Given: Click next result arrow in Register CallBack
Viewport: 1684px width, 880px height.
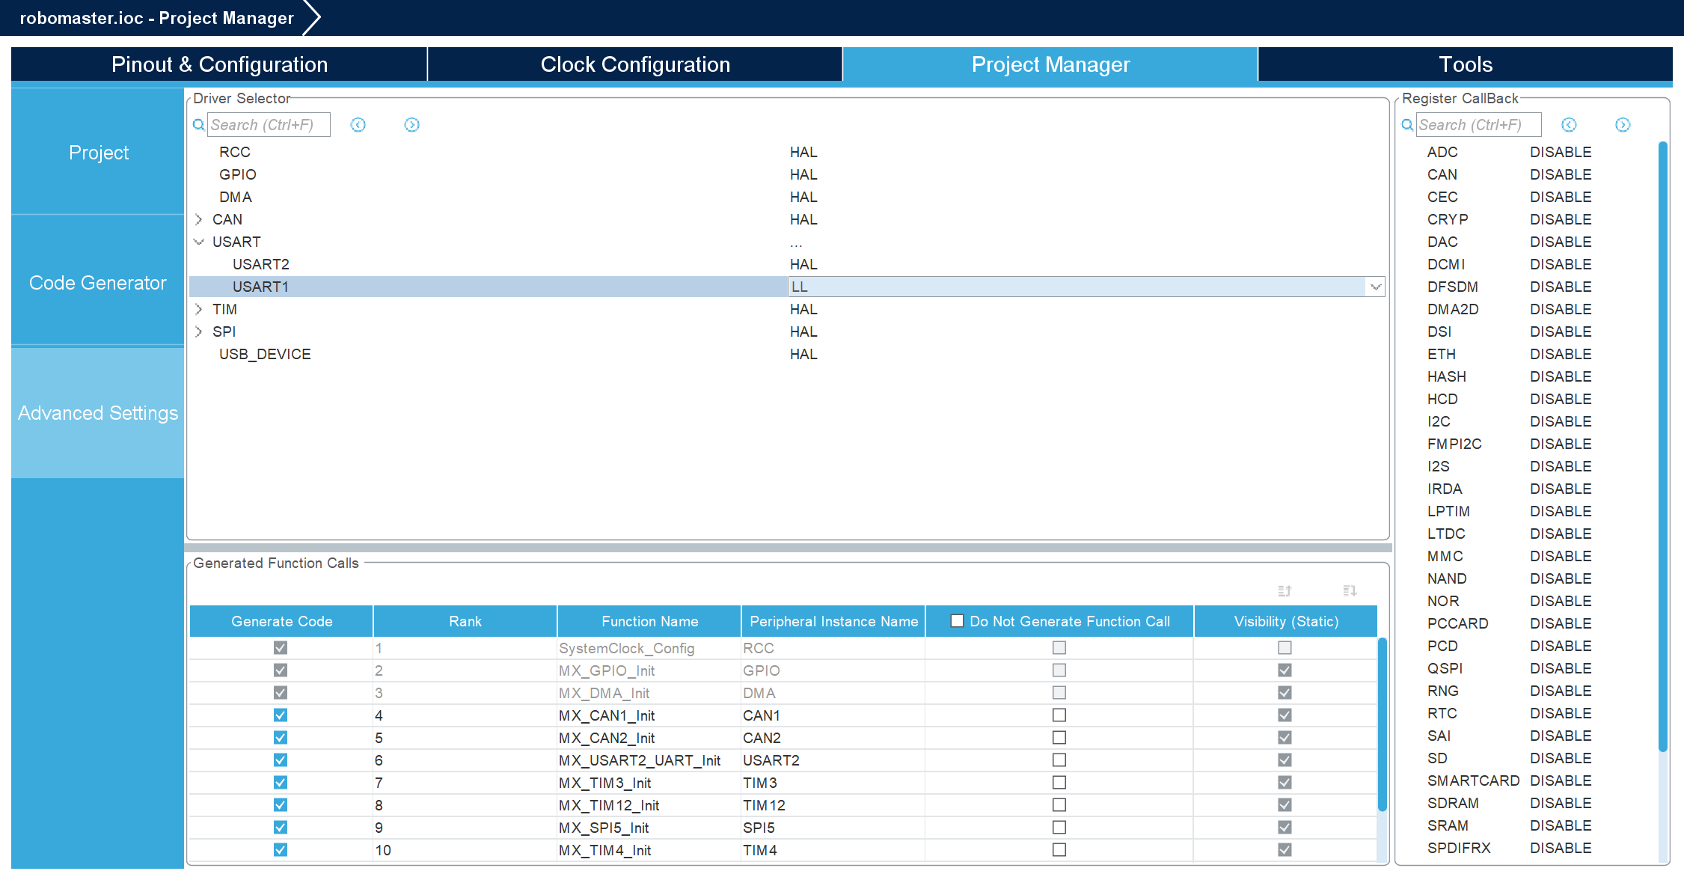Looking at the screenshot, I should 1622,125.
